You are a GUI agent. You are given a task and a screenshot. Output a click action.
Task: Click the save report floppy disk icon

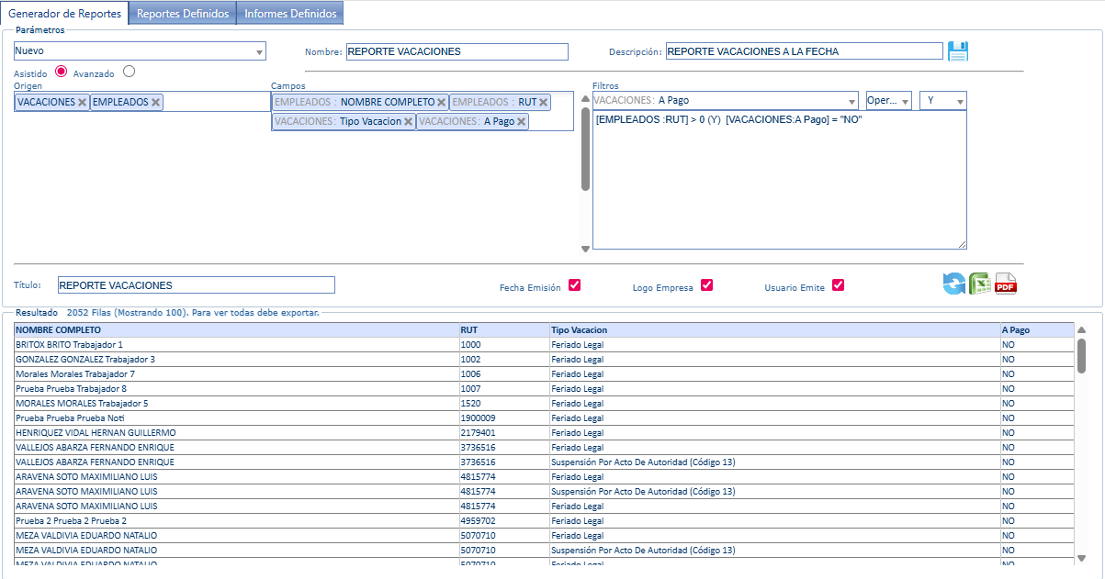coord(958,51)
